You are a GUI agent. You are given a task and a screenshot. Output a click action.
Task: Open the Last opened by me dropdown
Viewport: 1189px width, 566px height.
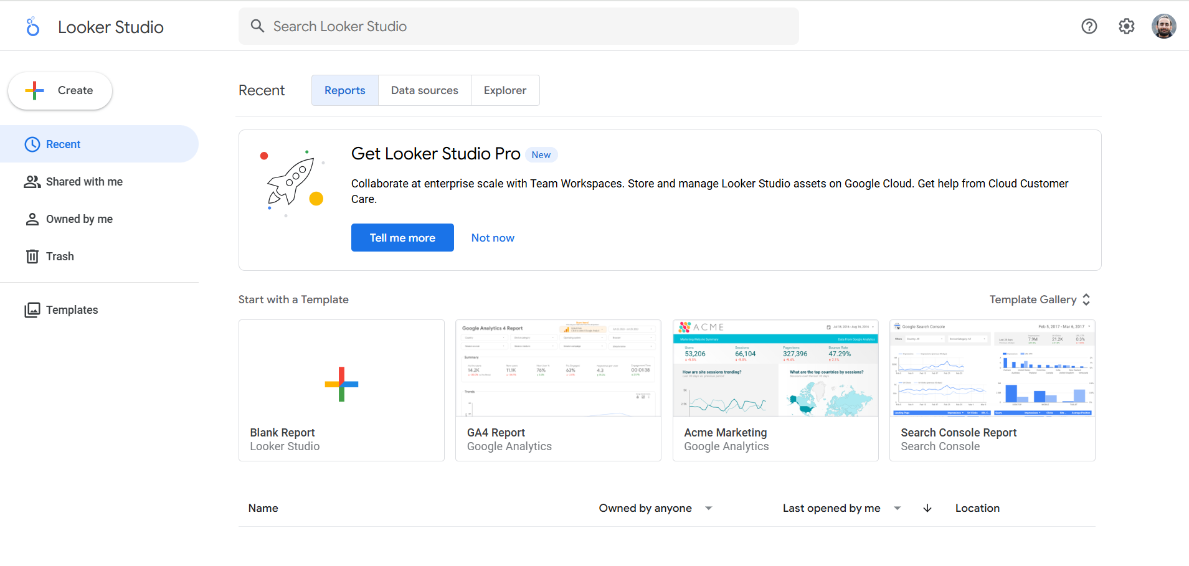[x=841, y=508]
